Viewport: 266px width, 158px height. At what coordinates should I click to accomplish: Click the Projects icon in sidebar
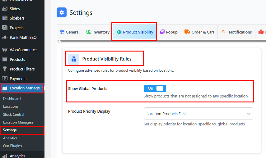5,28
